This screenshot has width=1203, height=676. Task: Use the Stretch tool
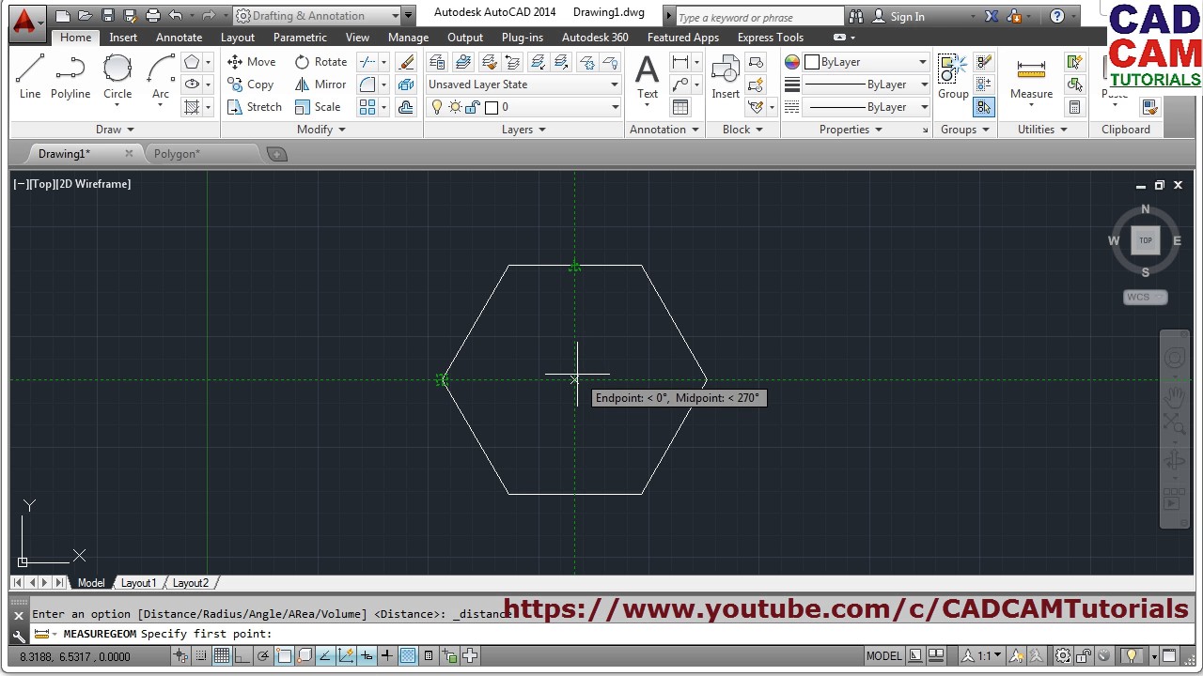pos(254,107)
